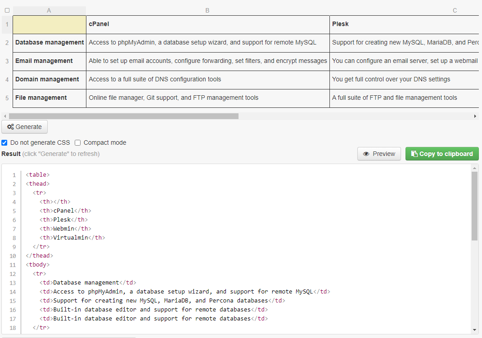Copy generated HTML to clipboard
The height and width of the screenshot is (338, 482).
coord(442,154)
